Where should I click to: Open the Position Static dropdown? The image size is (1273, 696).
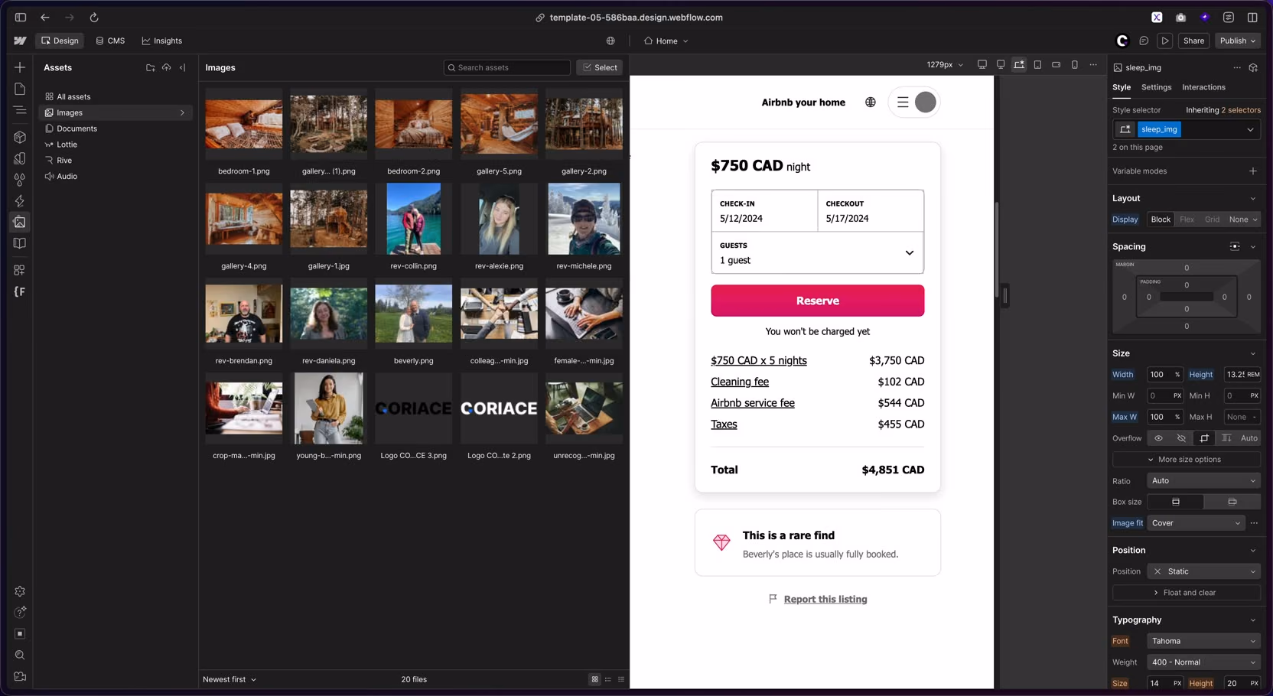point(1203,571)
